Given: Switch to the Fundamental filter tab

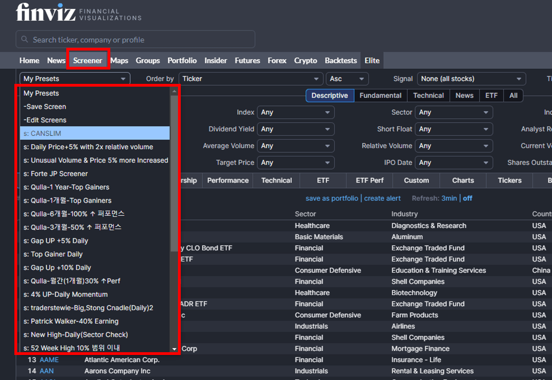Looking at the screenshot, I should point(381,95).
